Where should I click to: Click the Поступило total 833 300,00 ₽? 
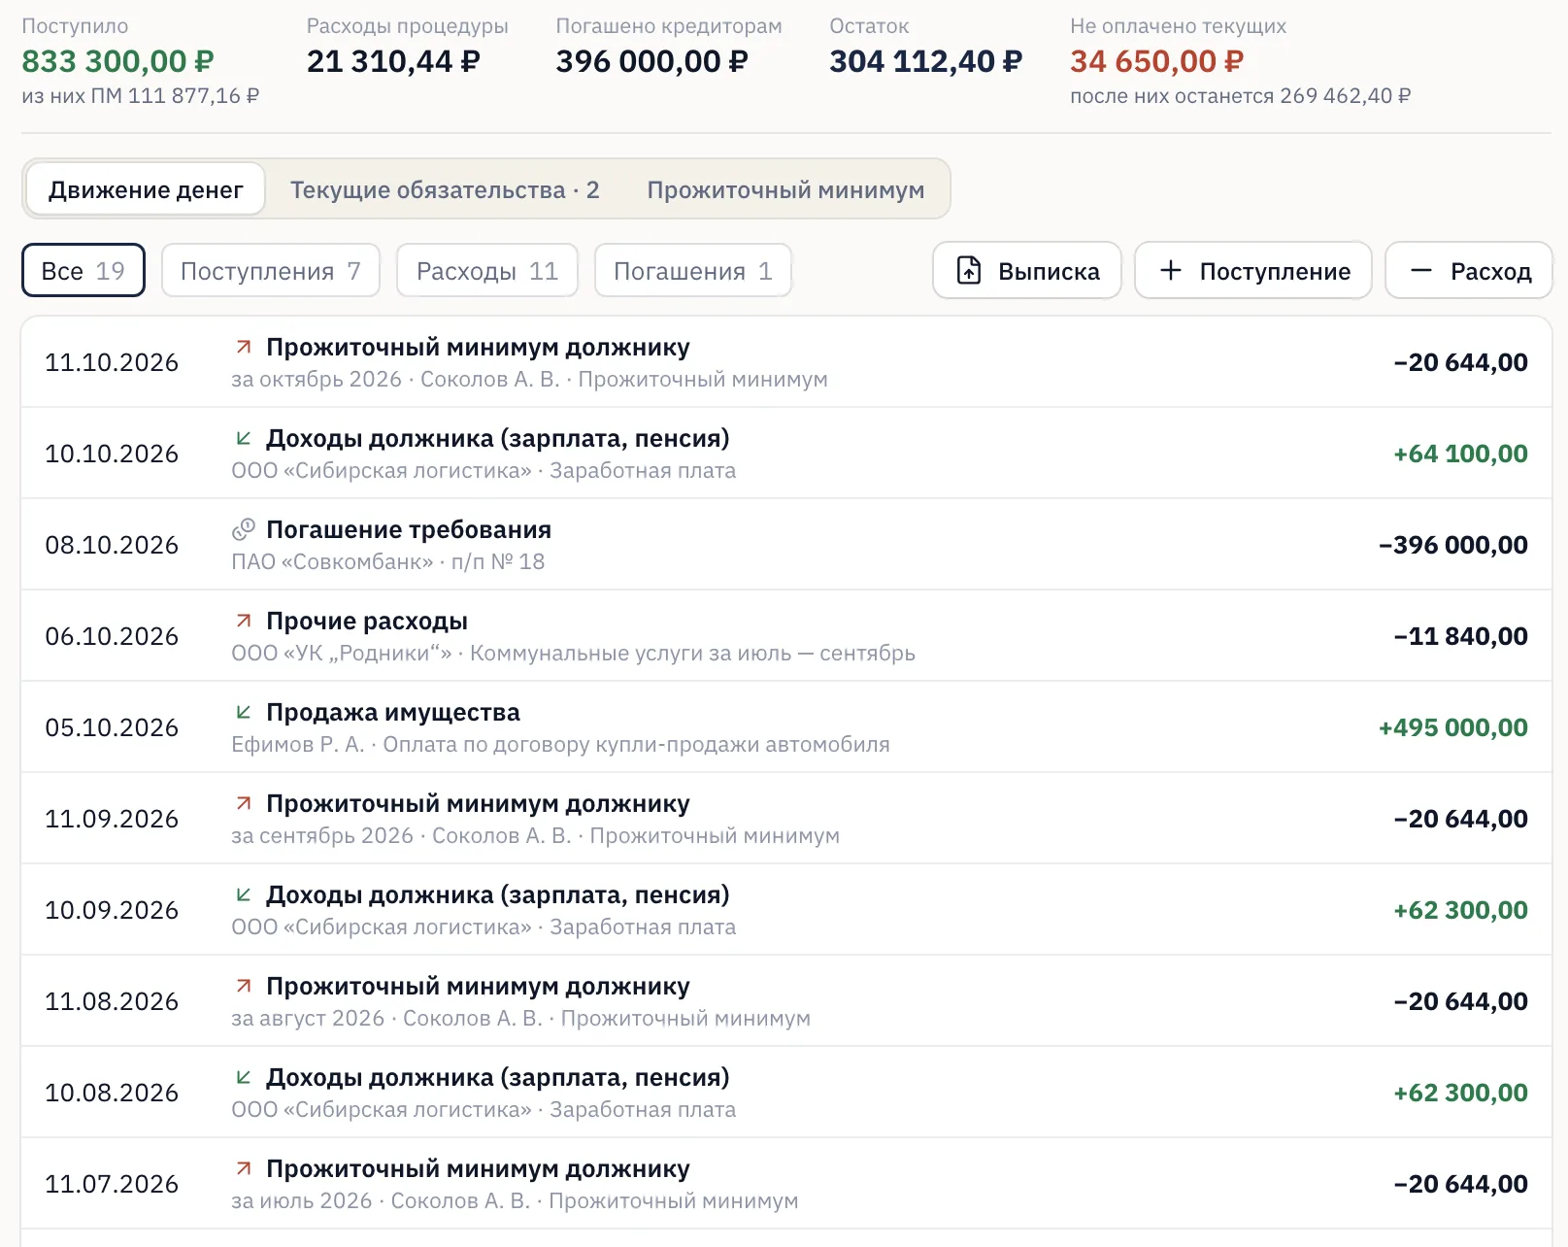point(117,61)
